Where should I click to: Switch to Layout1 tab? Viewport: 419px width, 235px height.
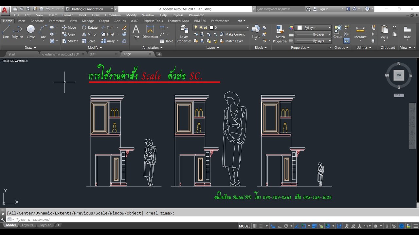point(27,225)
